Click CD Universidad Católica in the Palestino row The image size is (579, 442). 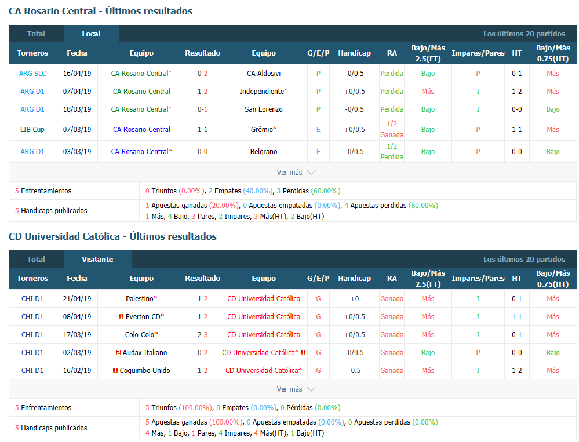(264, 299)
